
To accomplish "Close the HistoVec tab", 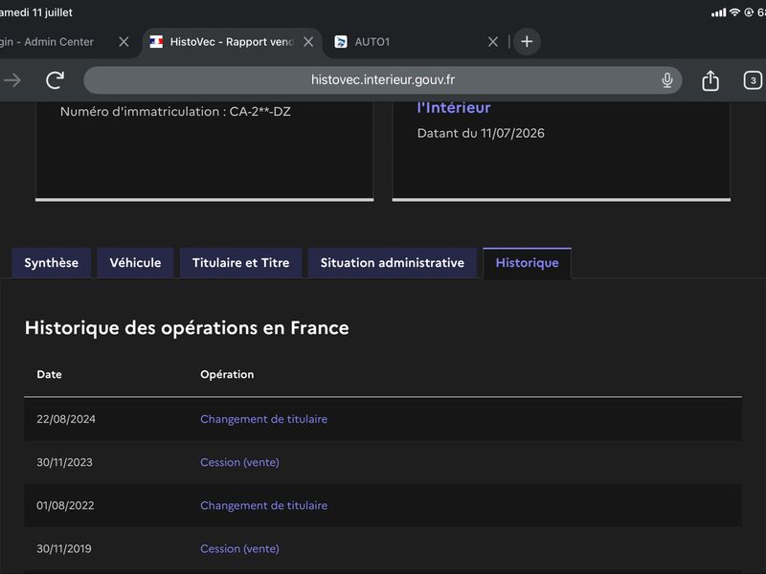I will (308, 42).
